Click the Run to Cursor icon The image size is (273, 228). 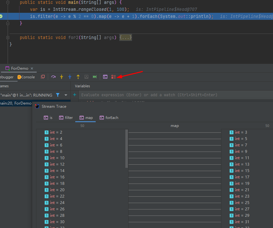coord(94,77)
